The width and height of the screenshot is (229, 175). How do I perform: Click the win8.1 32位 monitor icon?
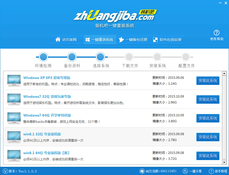pyautogui.click(x=14, y=137)
